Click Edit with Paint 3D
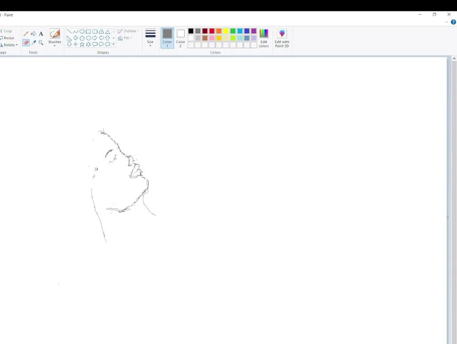 282,38
